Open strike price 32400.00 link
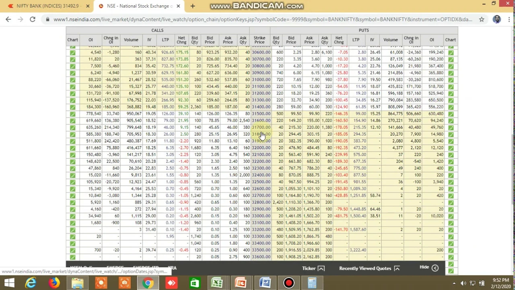The image size is (515, 290). coord(261,175)
